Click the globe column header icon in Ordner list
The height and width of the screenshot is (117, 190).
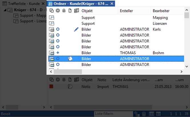[x=58, y=11]
